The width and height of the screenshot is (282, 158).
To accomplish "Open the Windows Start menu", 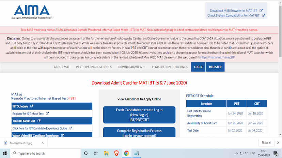I will coord(5,153).
